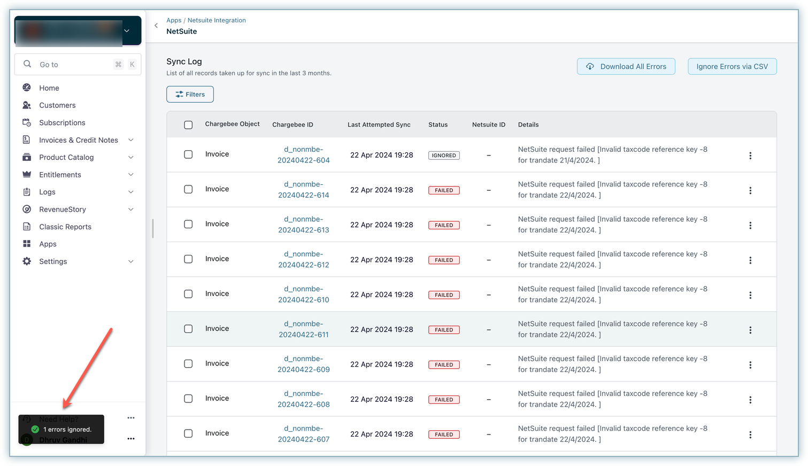
Task: Expand the Invoices & Credit Notes chevron
Action: coord(131,140)
